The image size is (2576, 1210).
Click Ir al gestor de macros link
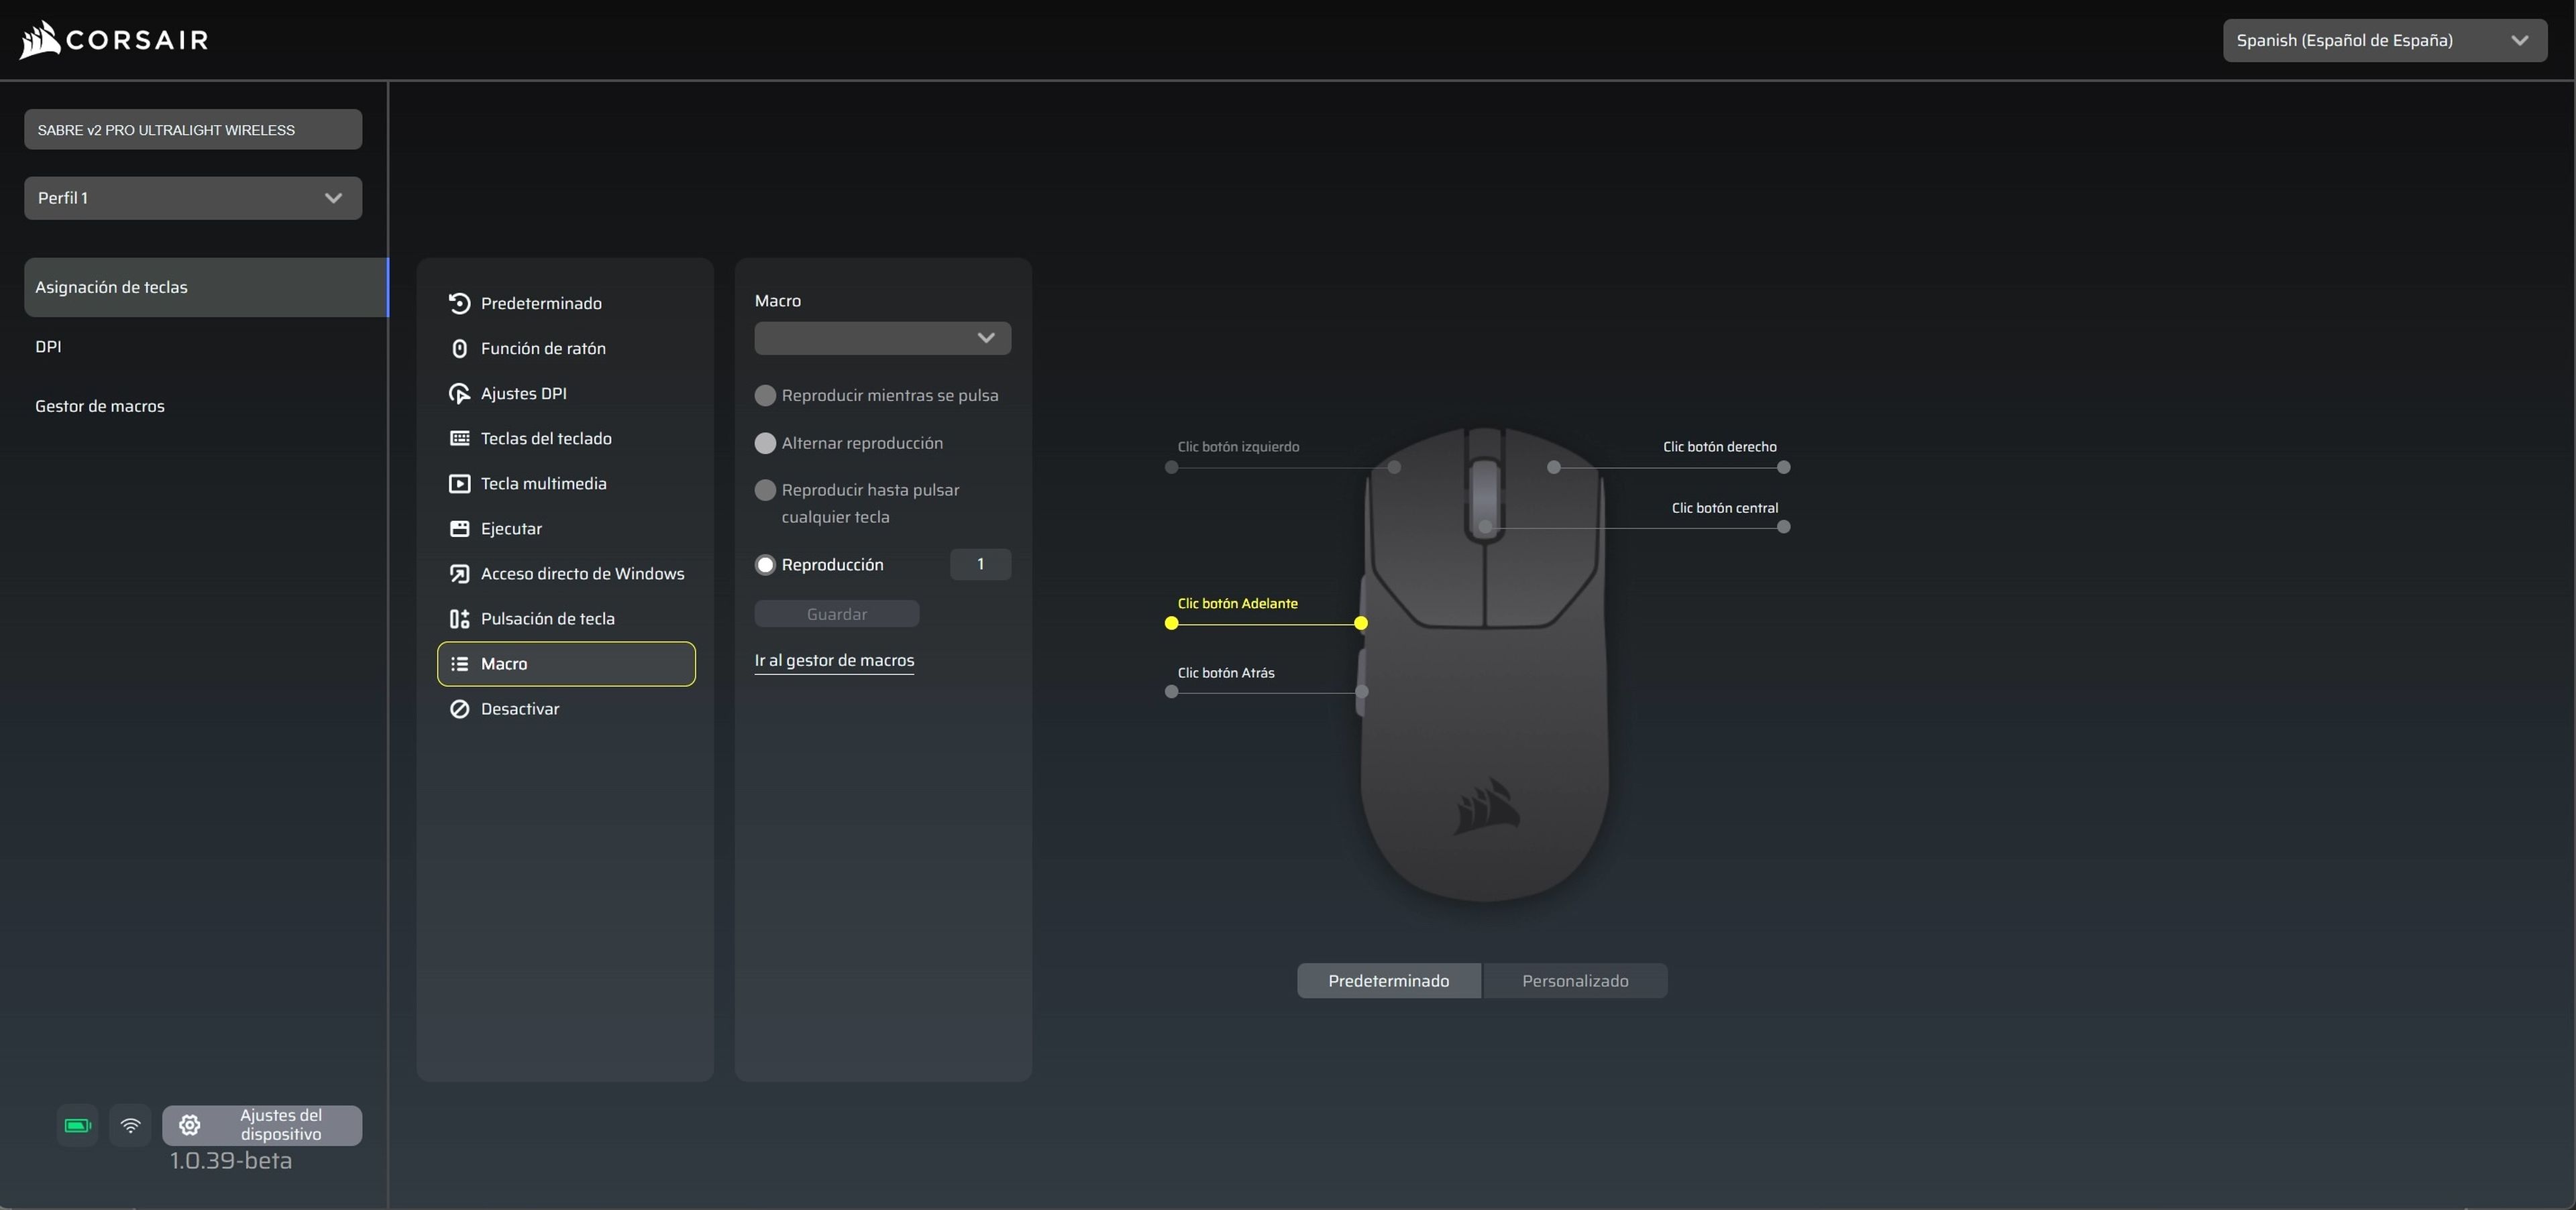pos(833,660)
